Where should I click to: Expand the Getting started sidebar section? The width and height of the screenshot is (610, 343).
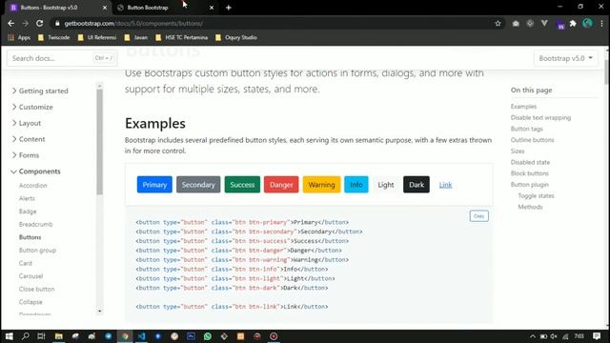pos(40,91)
